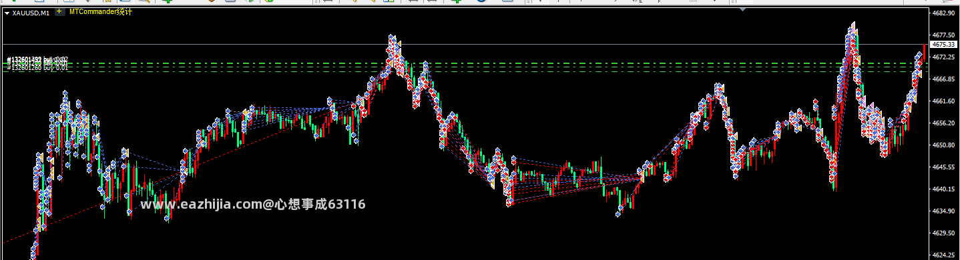Select the XAUUSD,M1 symbol title text
The width and height of the screenshot is (960, 260).
click(31, 13)
